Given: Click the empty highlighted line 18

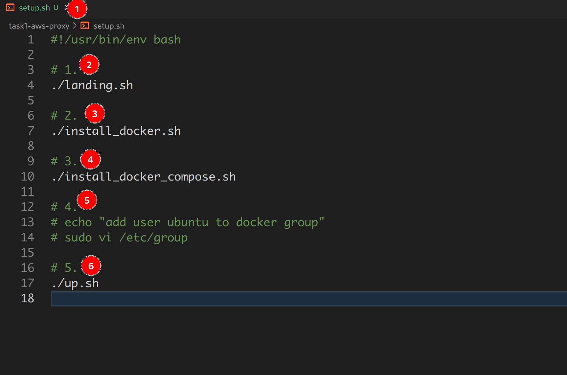Looking at the screenshot, I should [x=286, y=299].
